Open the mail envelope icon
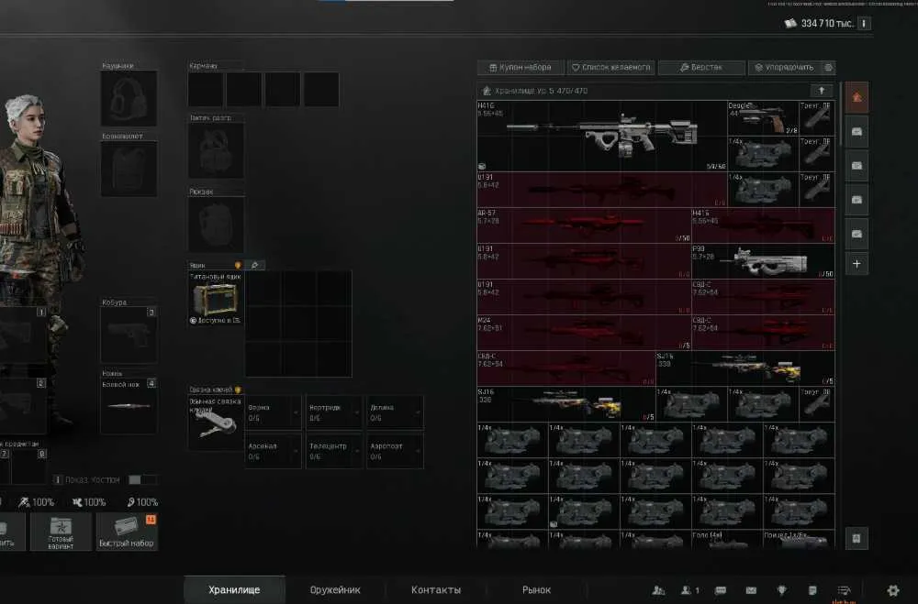The image size is (918, 604). point(751,590)
